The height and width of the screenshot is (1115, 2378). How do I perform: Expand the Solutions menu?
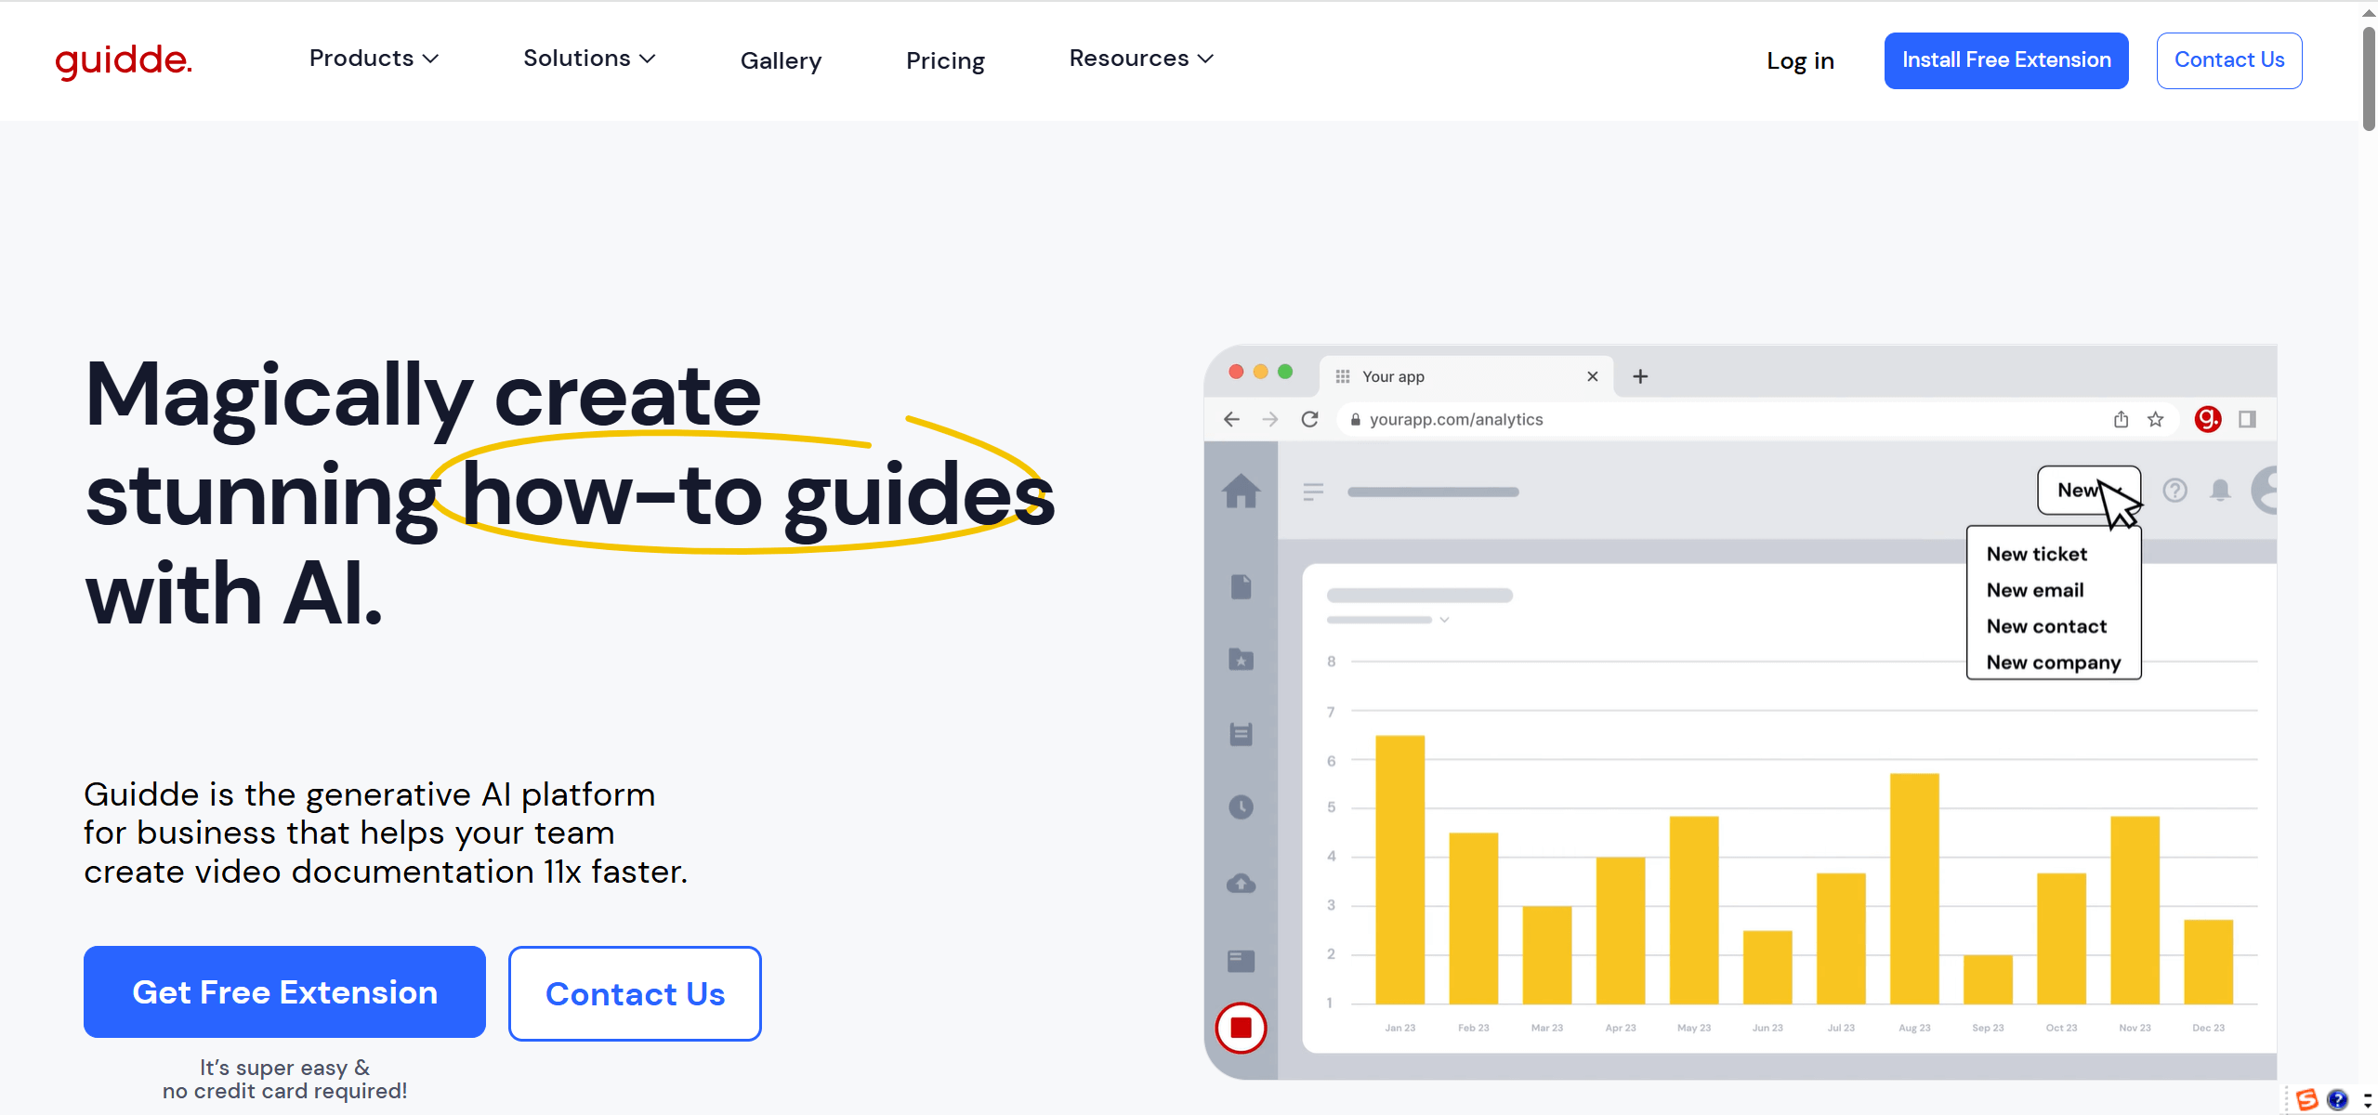point(589,59)
